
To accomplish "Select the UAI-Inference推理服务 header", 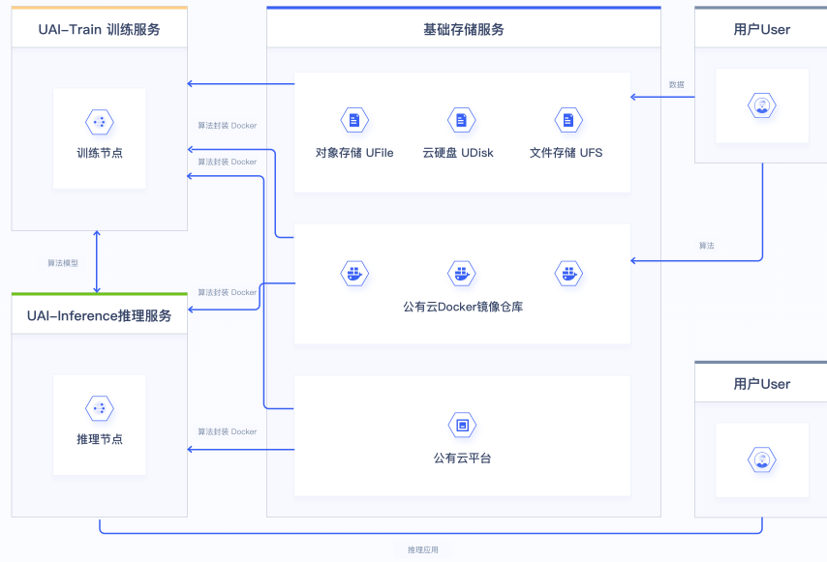I will click(99, 315).
